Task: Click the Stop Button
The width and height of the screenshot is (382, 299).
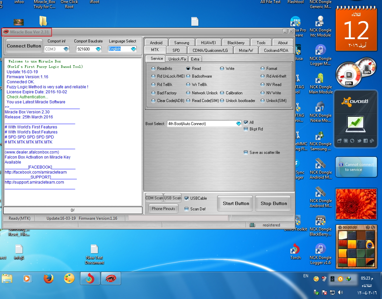Action: click(x=274, y=203)
